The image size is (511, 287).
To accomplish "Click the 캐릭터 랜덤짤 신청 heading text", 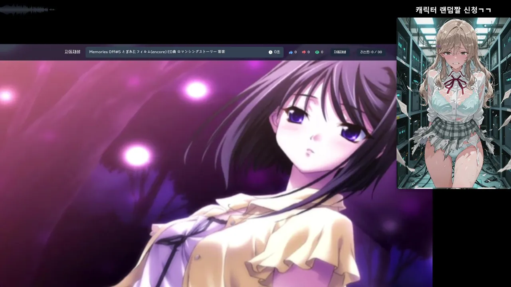I will 453,10.
